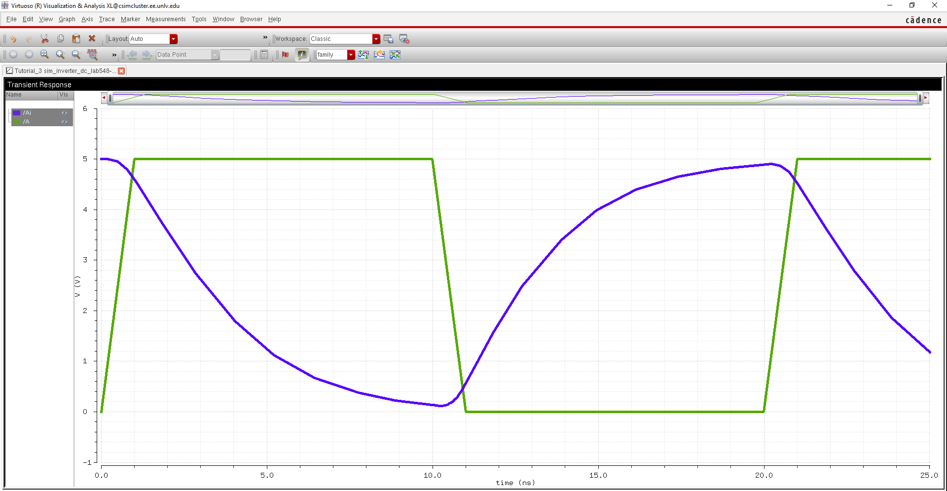Open the calculator tool
Viewport: 947px width, 491px height.
tap(264, 55)
